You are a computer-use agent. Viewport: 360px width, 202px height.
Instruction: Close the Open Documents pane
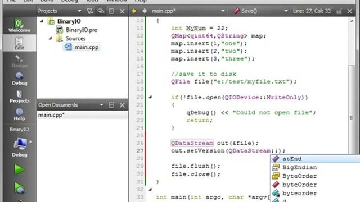122,105
